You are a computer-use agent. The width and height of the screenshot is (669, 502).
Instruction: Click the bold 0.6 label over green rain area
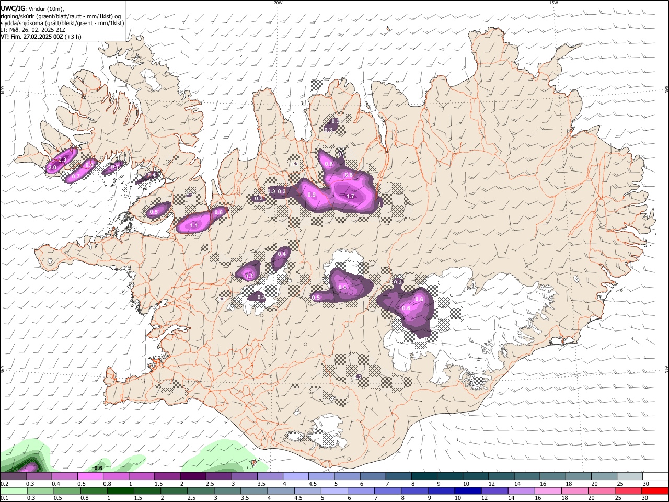click(x=98, y=468)
